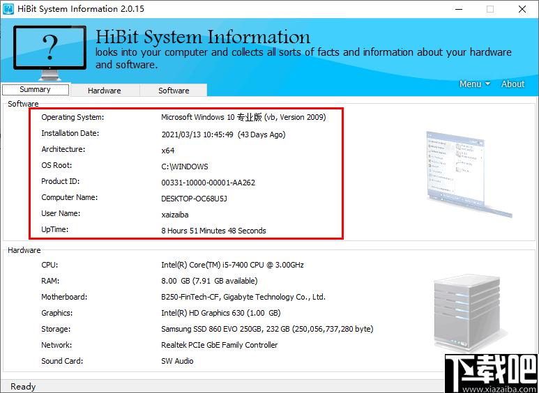Click the 'Operating System:' label
This screenshot has width=539, height=393.
point(73,118)
